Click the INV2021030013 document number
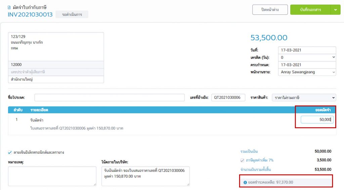 30,15
